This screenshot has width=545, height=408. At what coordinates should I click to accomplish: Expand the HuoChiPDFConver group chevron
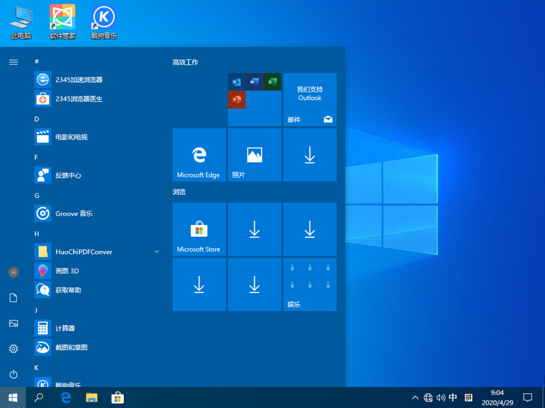coord(157,251)
